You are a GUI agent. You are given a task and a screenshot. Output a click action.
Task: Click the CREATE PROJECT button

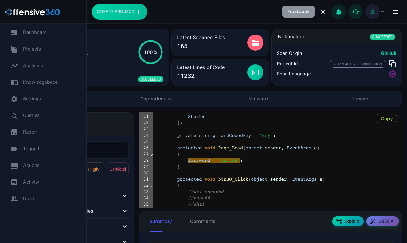(119, 12)
